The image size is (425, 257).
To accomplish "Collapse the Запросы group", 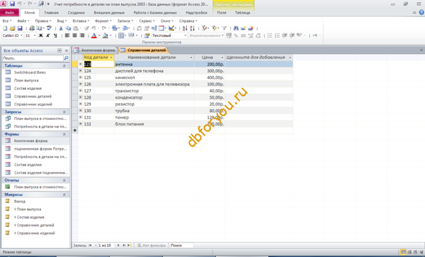I will 64,112.
